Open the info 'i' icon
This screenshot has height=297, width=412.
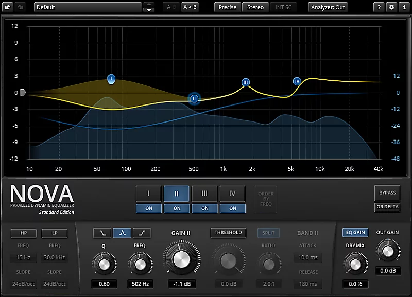coord(404,7)
